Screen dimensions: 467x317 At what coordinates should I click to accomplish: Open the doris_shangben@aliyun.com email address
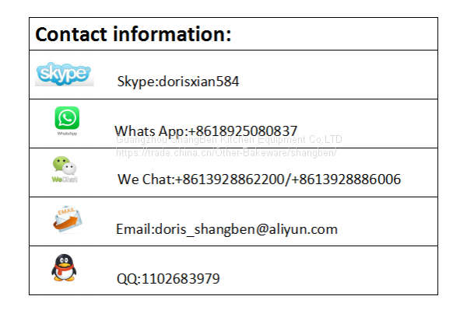coord(245,229)
